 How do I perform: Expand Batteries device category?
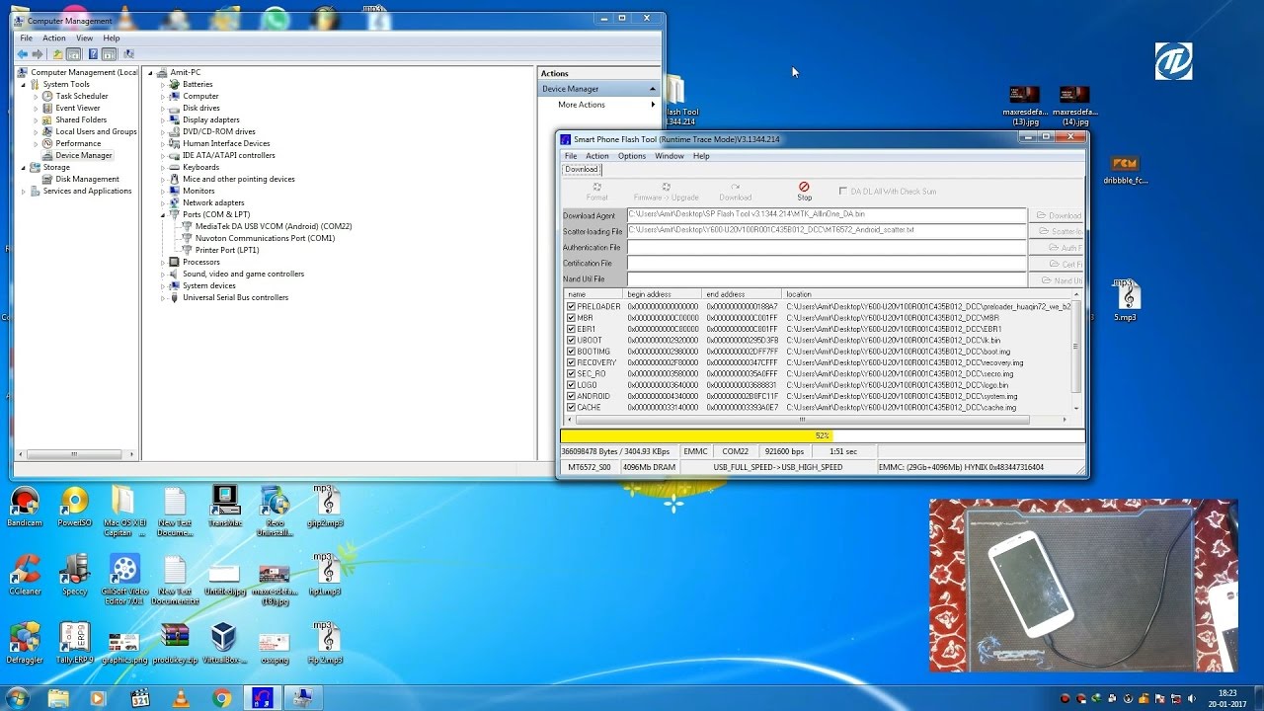point(163,84)
